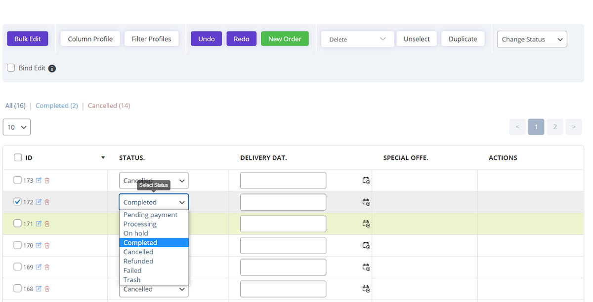Click delivery date field for order 173
This screenshot has height=302, width=593.
pos(283,181)
